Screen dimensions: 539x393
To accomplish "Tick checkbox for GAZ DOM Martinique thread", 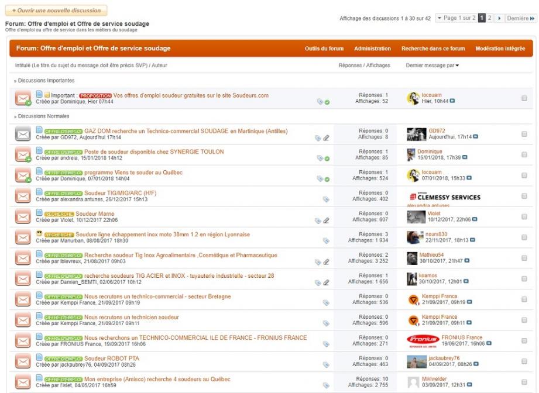I will (524, 134).
